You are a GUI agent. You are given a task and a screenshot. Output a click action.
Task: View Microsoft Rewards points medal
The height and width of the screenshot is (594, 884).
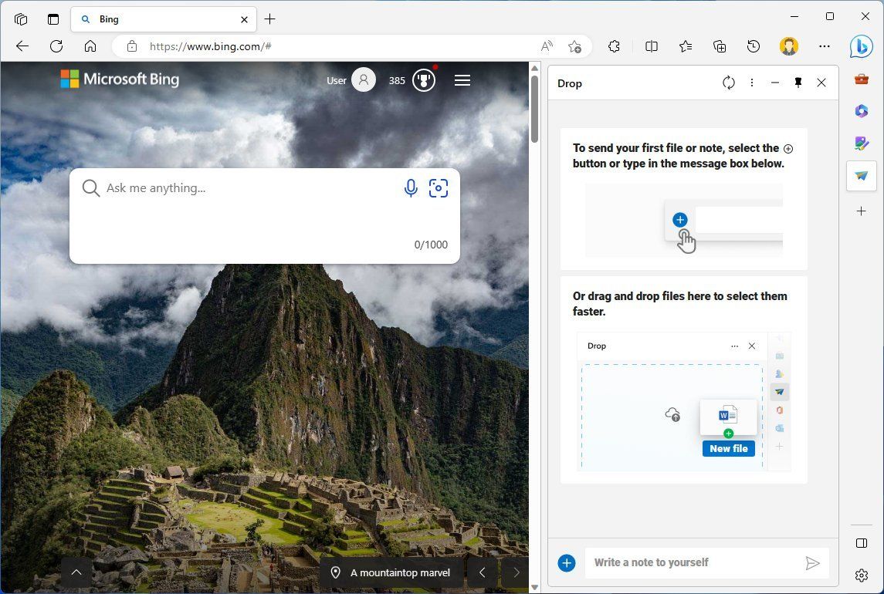423,79
